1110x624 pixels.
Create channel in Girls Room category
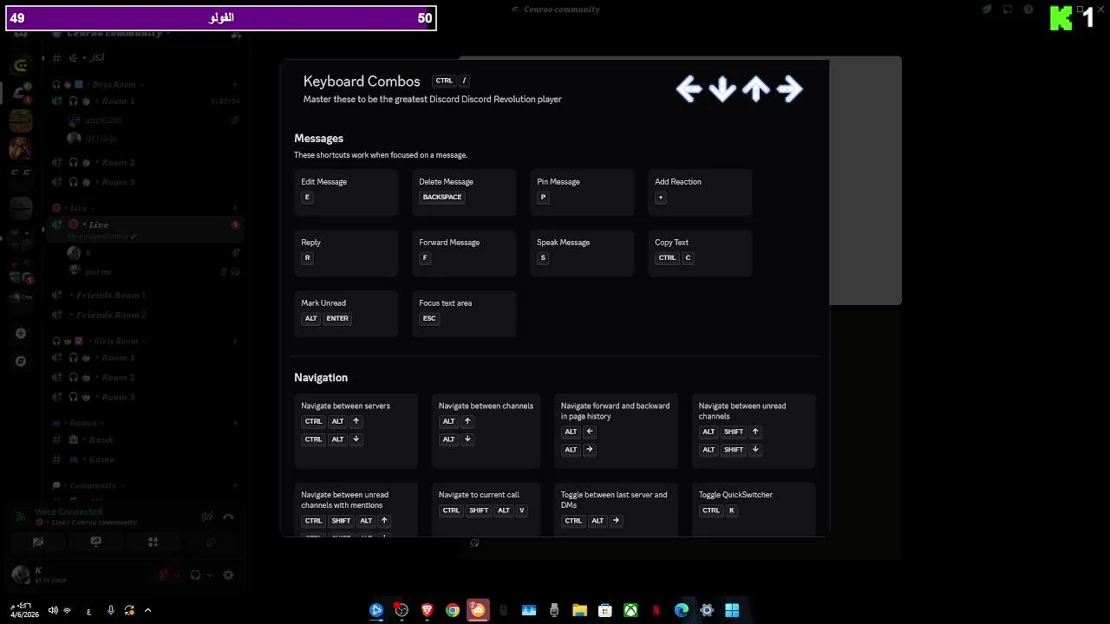click(235, 341)
